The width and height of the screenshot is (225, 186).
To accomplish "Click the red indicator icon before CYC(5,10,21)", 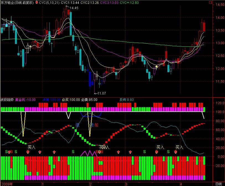I will pyautogui.click(x=37, y=2).
